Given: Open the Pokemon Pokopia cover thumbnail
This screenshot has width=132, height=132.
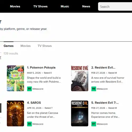Looking at the screenshot, I should pos(15,78).
